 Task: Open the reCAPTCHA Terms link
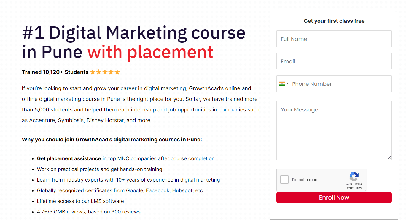click(x=359, y=188)
